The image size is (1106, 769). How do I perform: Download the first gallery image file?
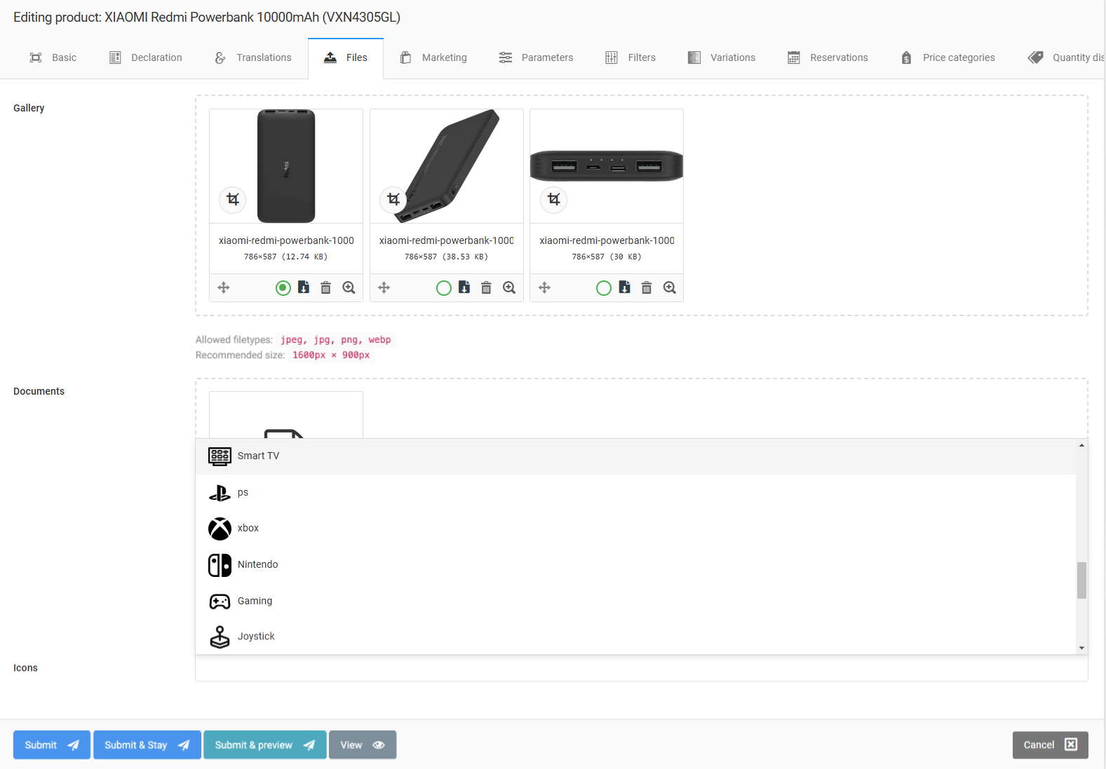pyautogui.click(x=304, y=287)
